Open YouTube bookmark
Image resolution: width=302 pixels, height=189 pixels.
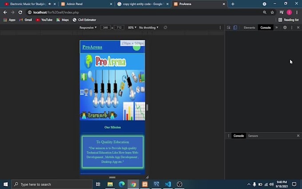44,20
